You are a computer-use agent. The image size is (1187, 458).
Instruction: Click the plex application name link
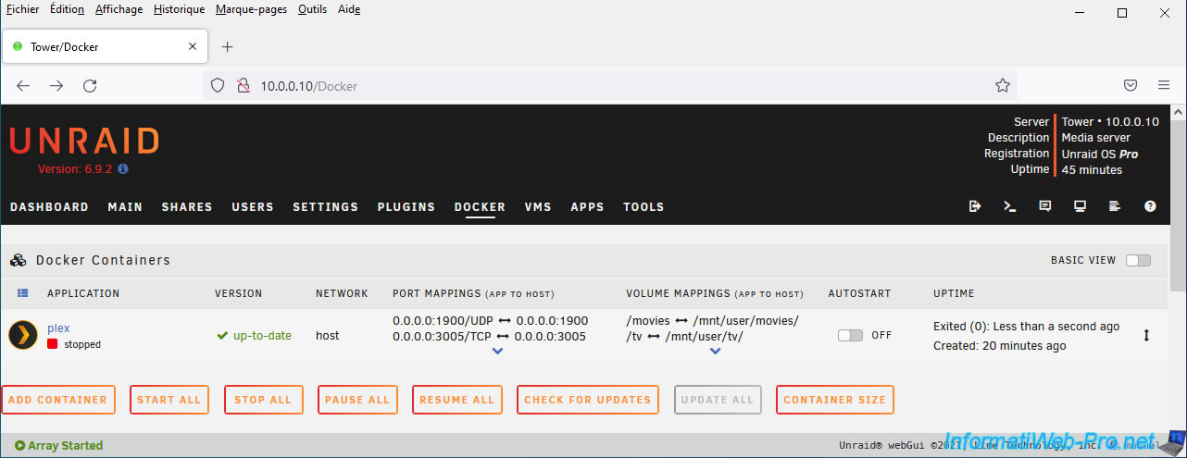pyautogui.click(x=58, y=328)
